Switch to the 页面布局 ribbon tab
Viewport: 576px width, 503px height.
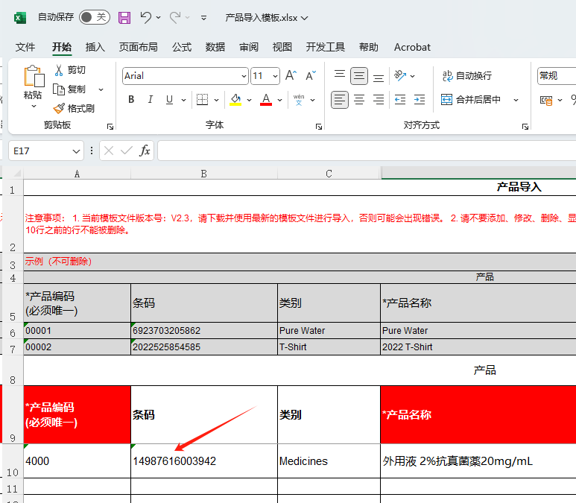click(138, 47)
